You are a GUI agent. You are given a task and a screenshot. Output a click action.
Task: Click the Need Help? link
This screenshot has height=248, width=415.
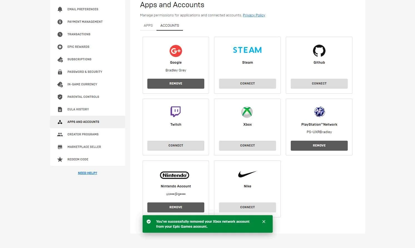[88, 173]
